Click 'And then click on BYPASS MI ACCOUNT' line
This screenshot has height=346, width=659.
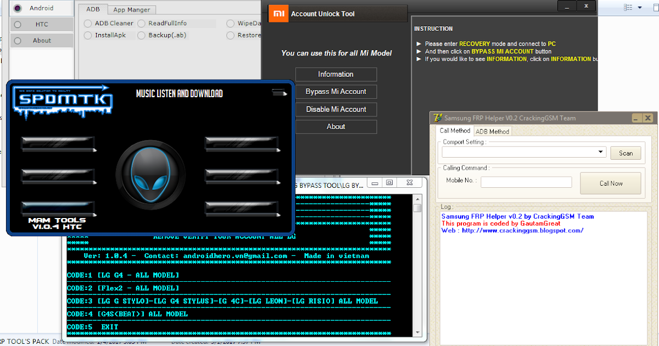click(488, 51)
